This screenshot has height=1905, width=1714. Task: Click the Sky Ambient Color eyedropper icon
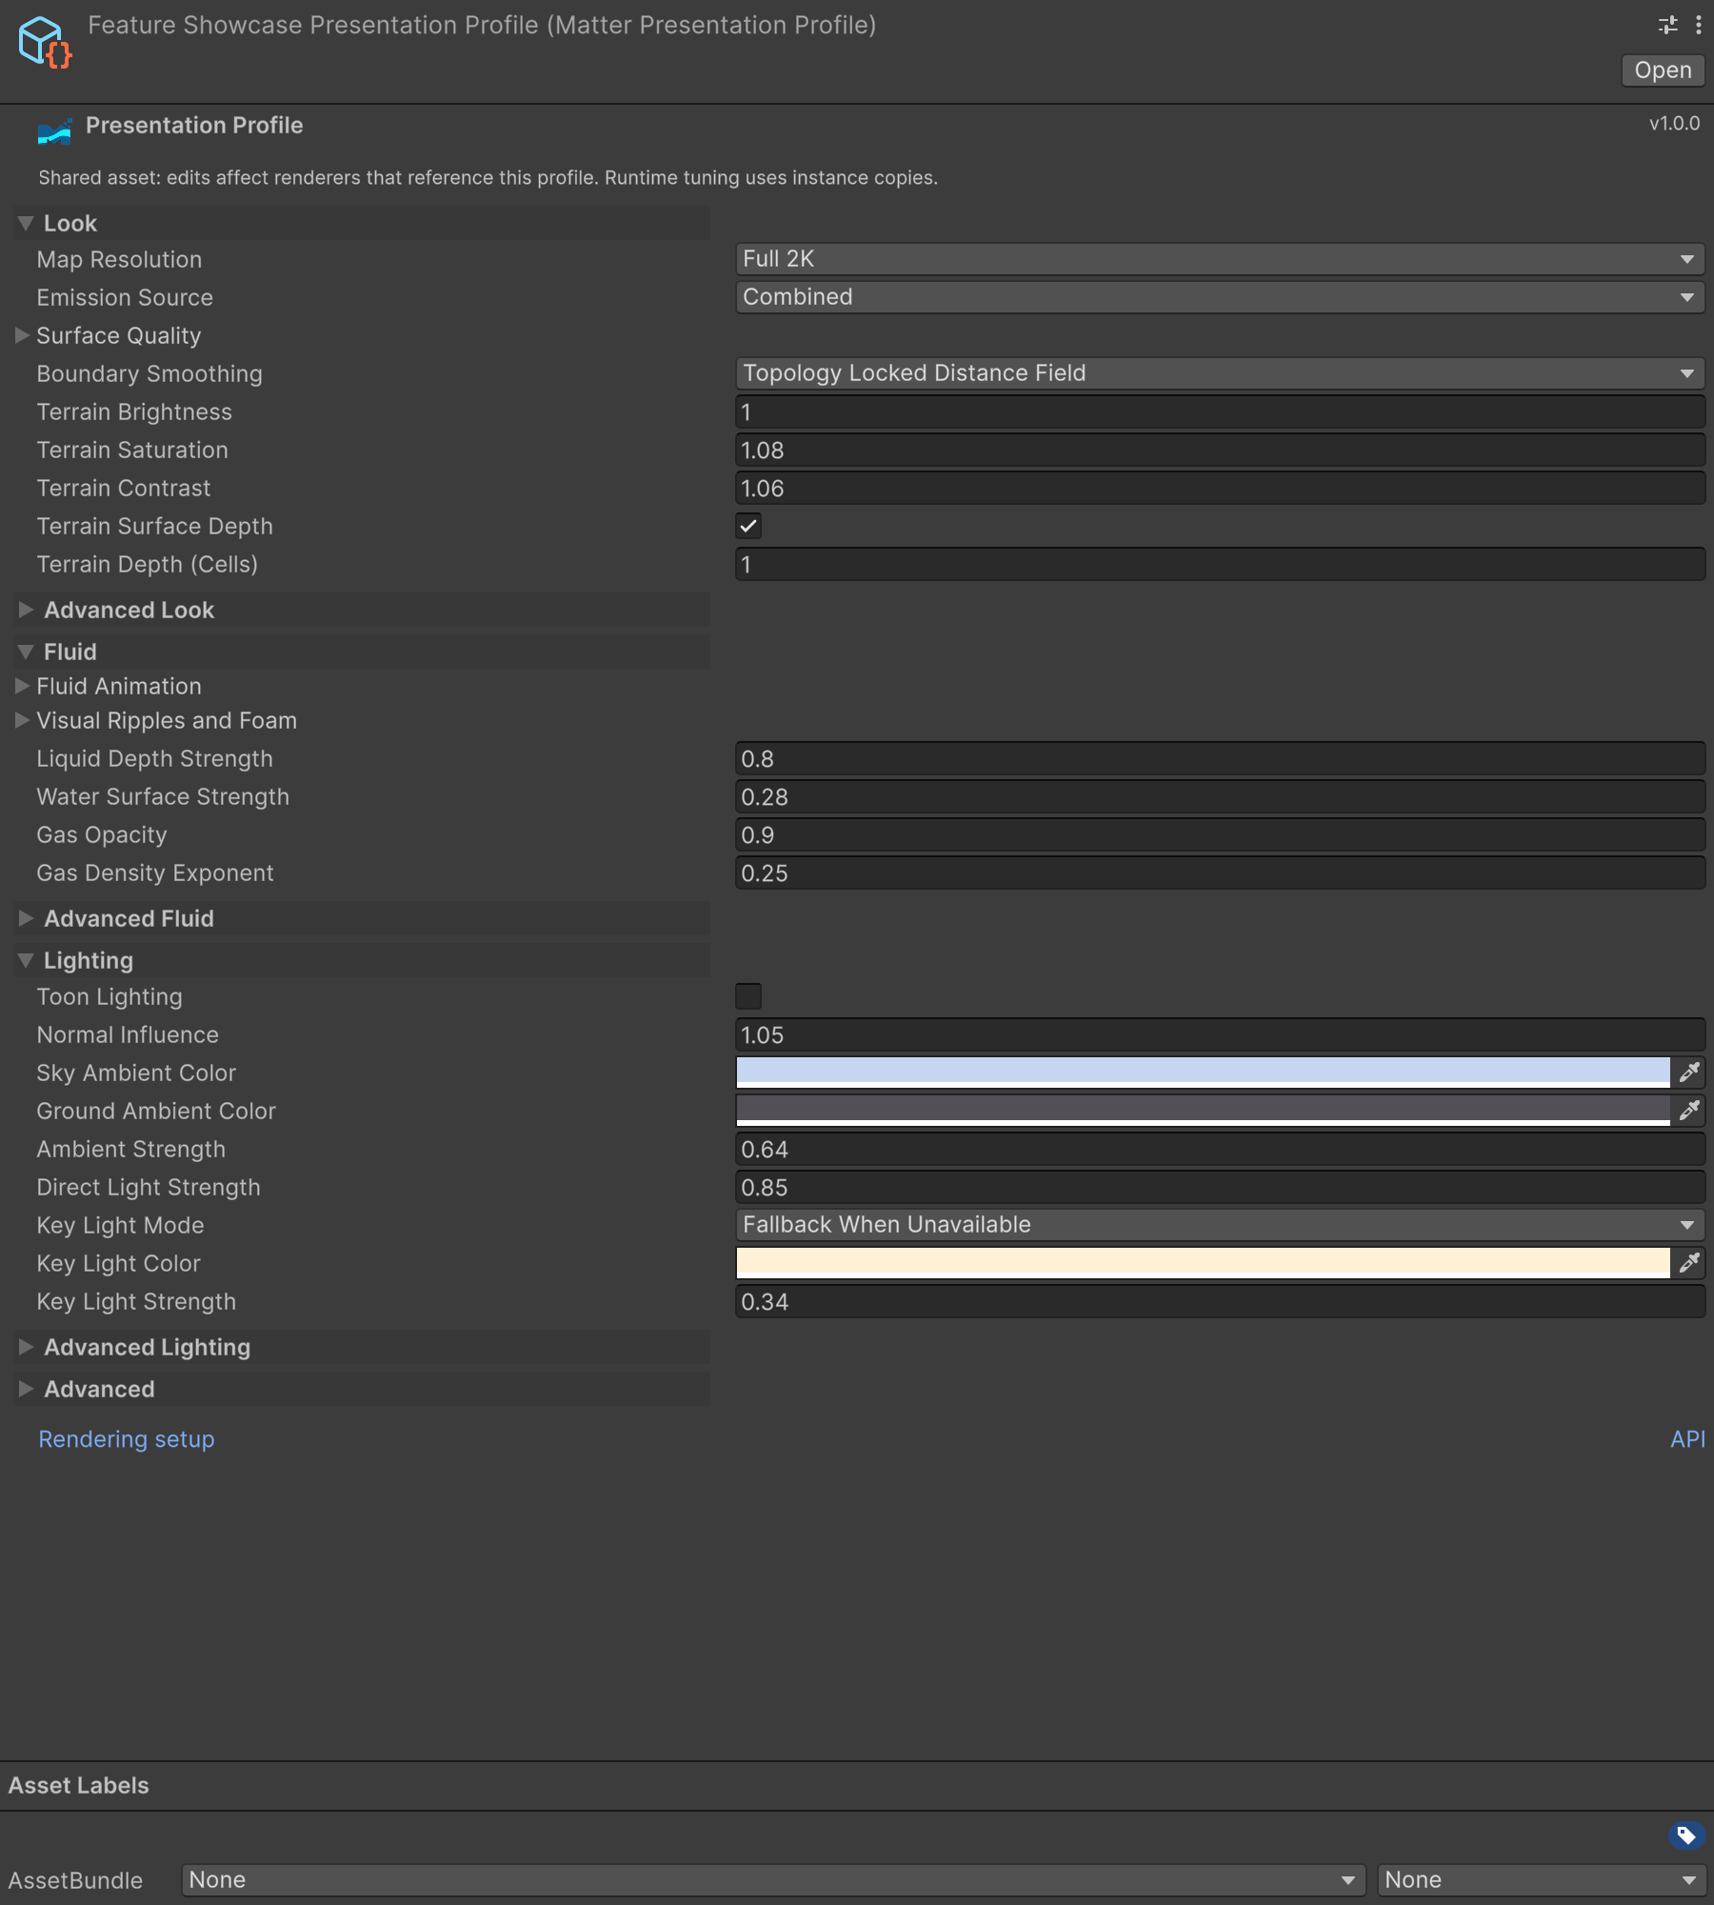tap(1689, 1073)
